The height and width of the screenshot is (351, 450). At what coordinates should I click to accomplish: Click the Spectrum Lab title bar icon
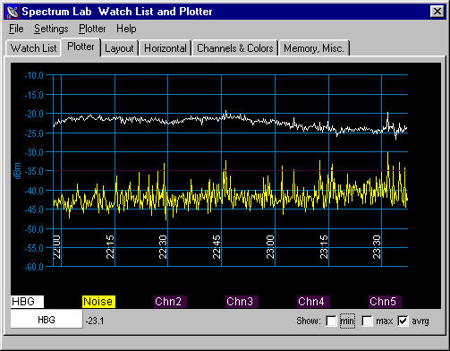coord(13,12)
